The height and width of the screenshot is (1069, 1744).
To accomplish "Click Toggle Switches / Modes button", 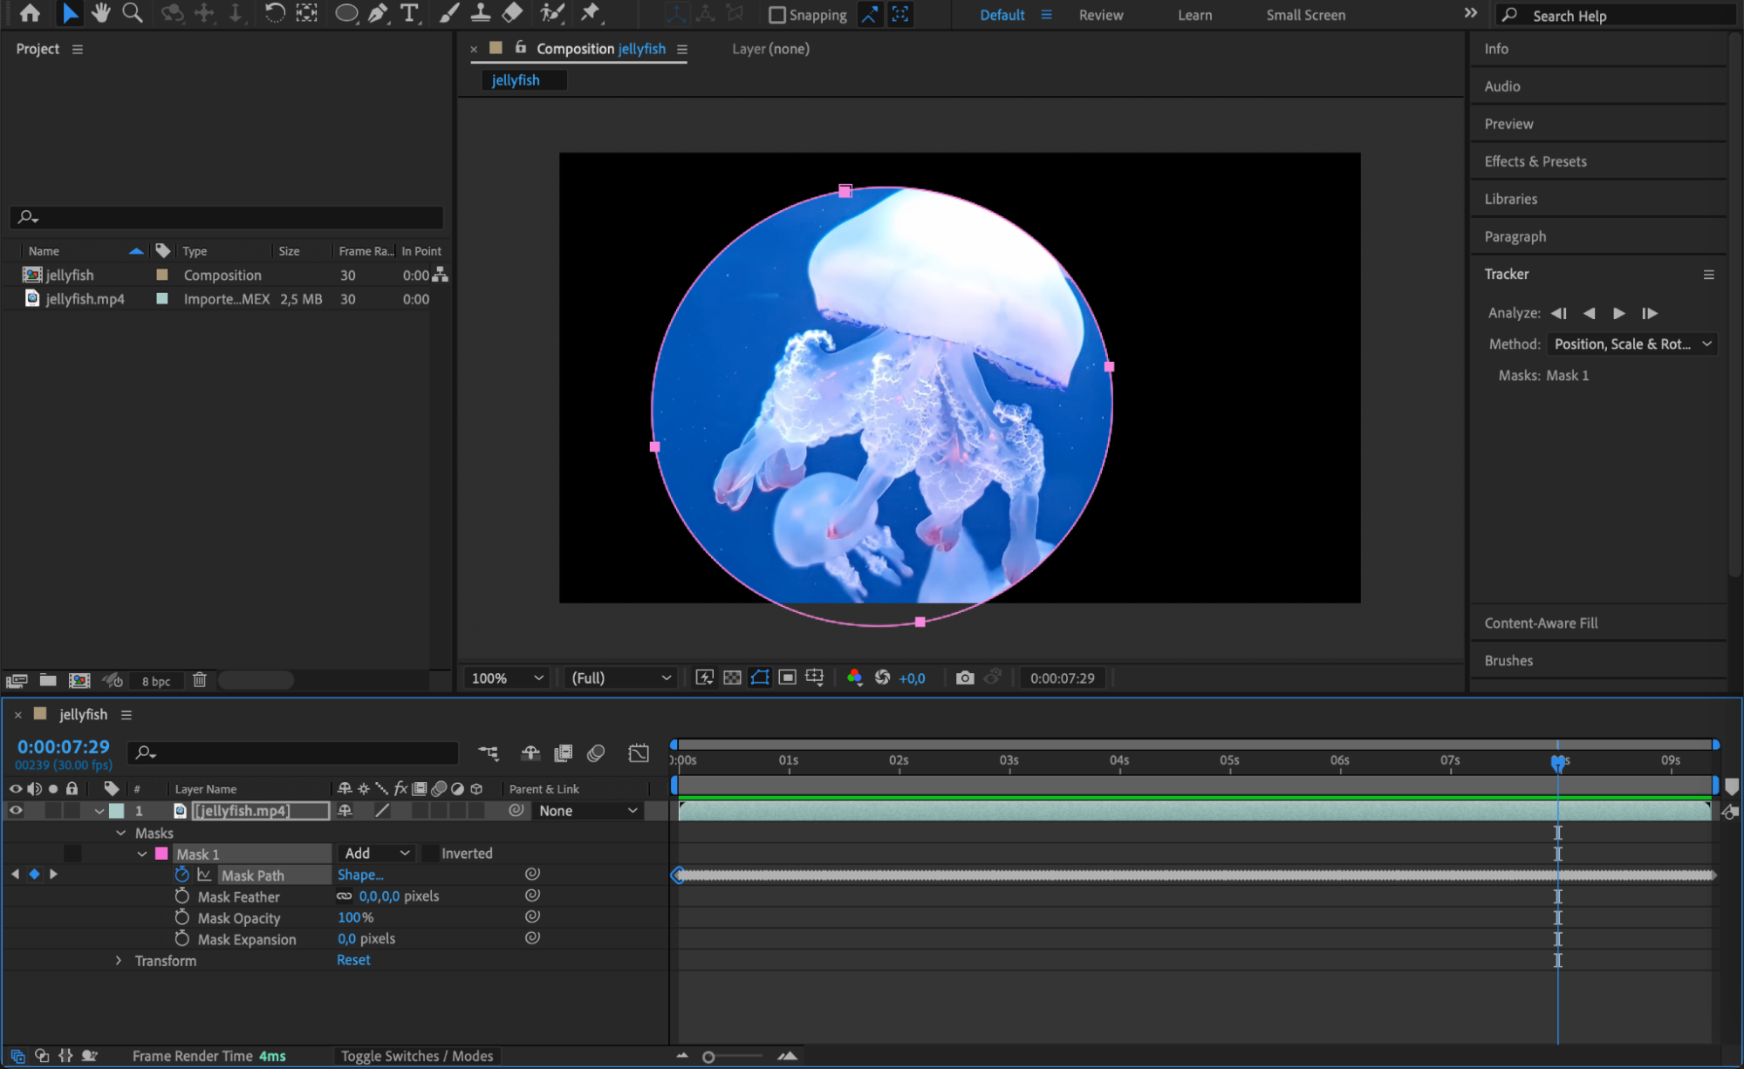I will [416, 1056].
